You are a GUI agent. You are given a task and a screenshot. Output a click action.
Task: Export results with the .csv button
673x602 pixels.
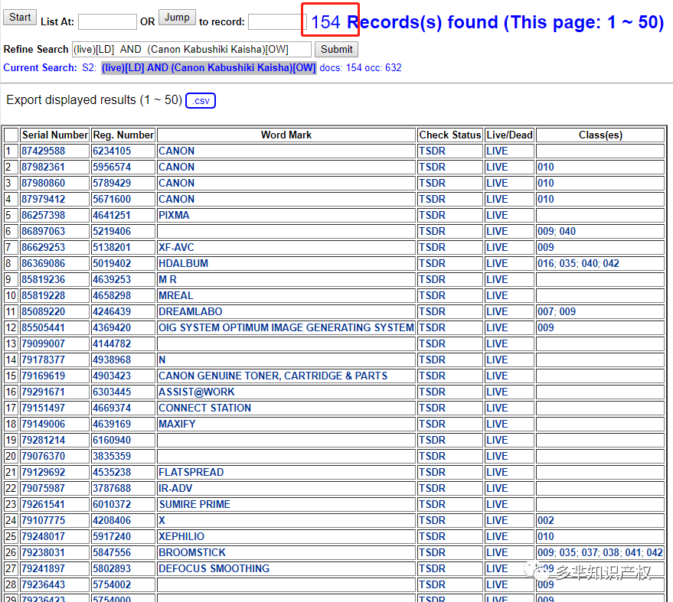(201, 101)
